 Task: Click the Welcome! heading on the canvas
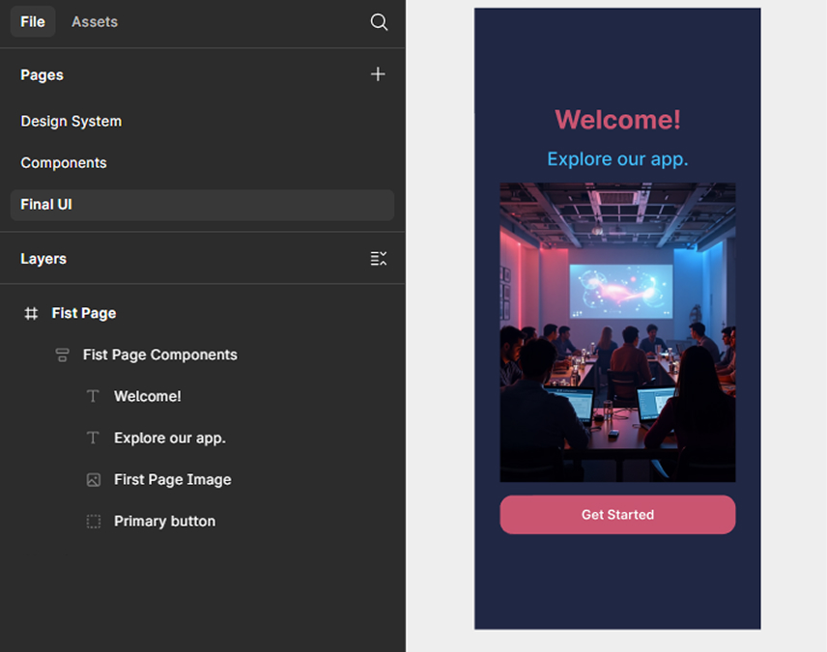coord(617,120)
